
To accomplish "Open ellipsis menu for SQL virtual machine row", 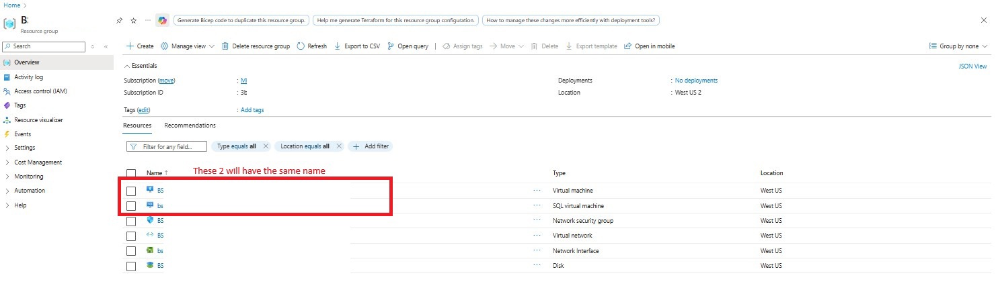I will (537, 205).
